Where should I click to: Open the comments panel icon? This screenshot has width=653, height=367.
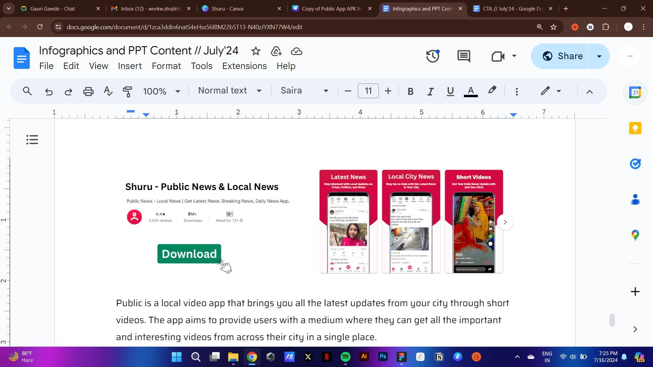pyautogui.click(x=464, y=56)
